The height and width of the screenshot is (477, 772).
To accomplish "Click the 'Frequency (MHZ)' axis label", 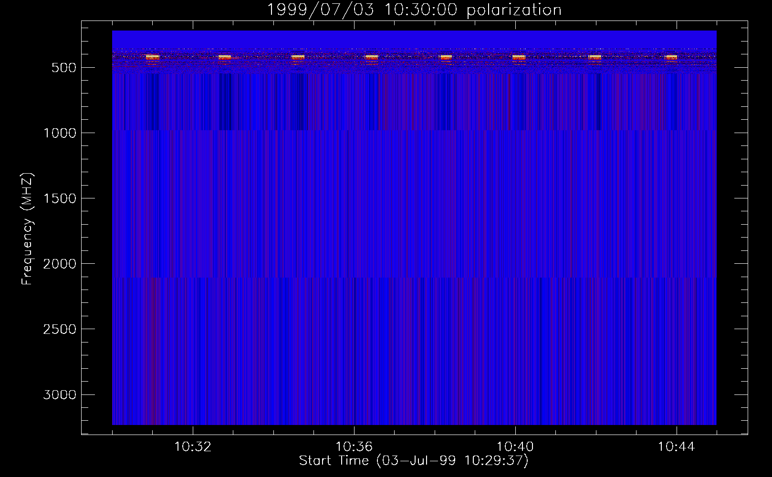I will click(x=27, y=228).
